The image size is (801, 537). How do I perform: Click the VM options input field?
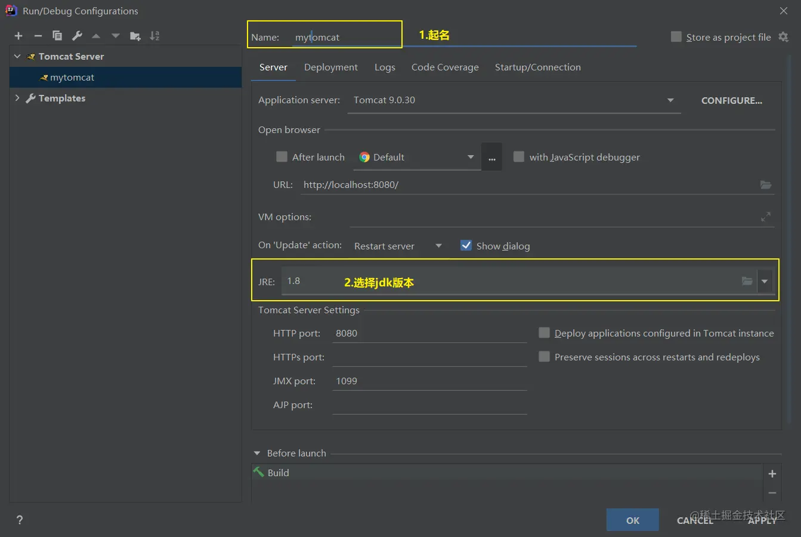click(562, 217)
